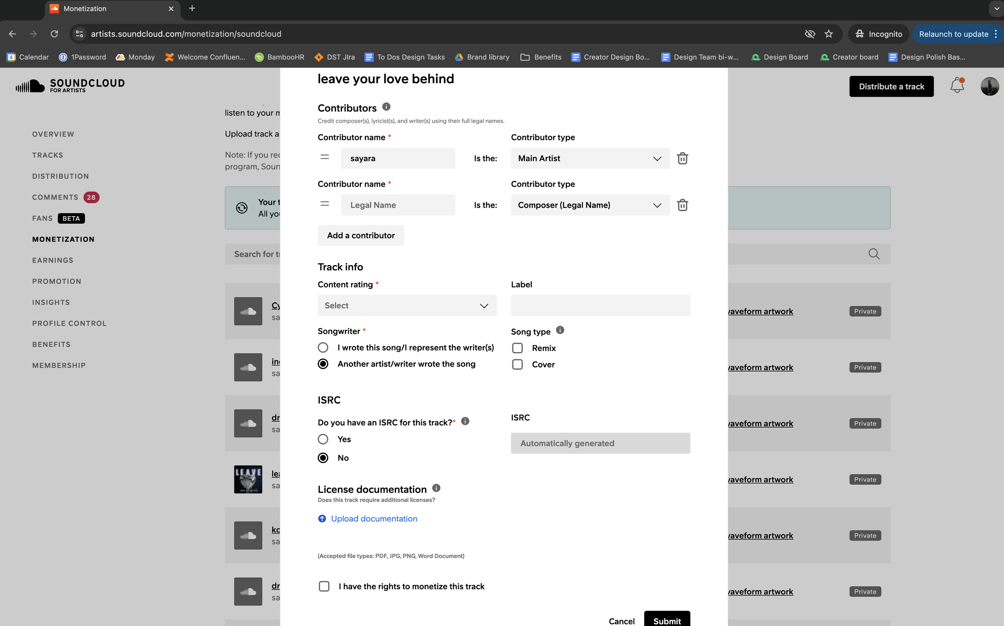
Task: Go to the EARNINGS section
Action: 53,260
